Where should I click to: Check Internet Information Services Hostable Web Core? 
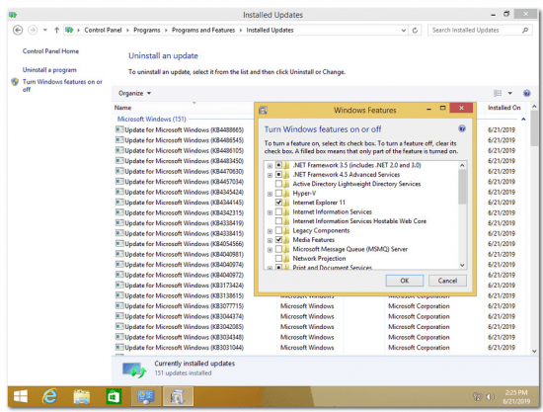pos(278,221)
